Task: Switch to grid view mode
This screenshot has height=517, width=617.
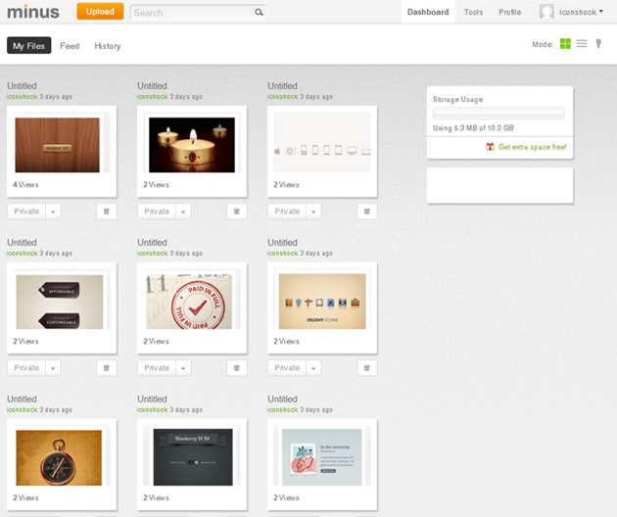Action: tap(565, 44)
